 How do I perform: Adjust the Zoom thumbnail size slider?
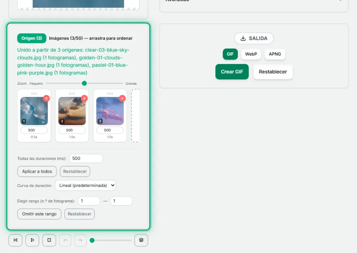tap(84, 83)
